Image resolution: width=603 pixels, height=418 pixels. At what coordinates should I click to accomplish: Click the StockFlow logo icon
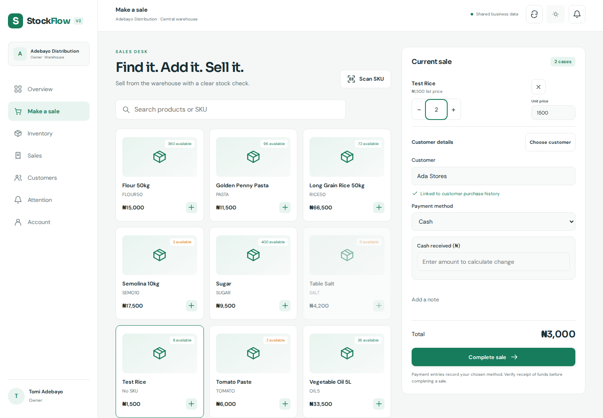15,21
